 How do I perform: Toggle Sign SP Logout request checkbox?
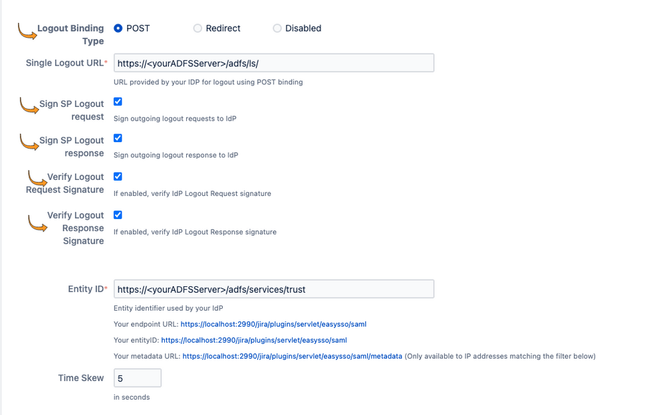[118, 102]
